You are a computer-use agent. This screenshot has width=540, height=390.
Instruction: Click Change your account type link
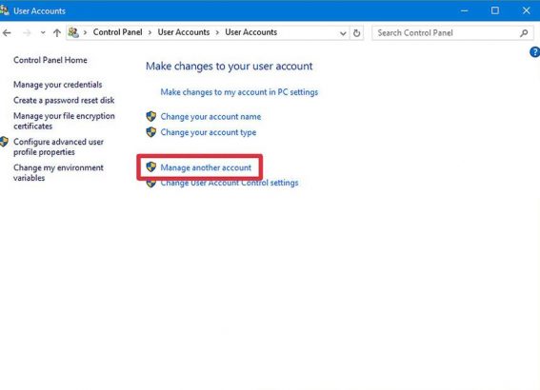(209, 132)
